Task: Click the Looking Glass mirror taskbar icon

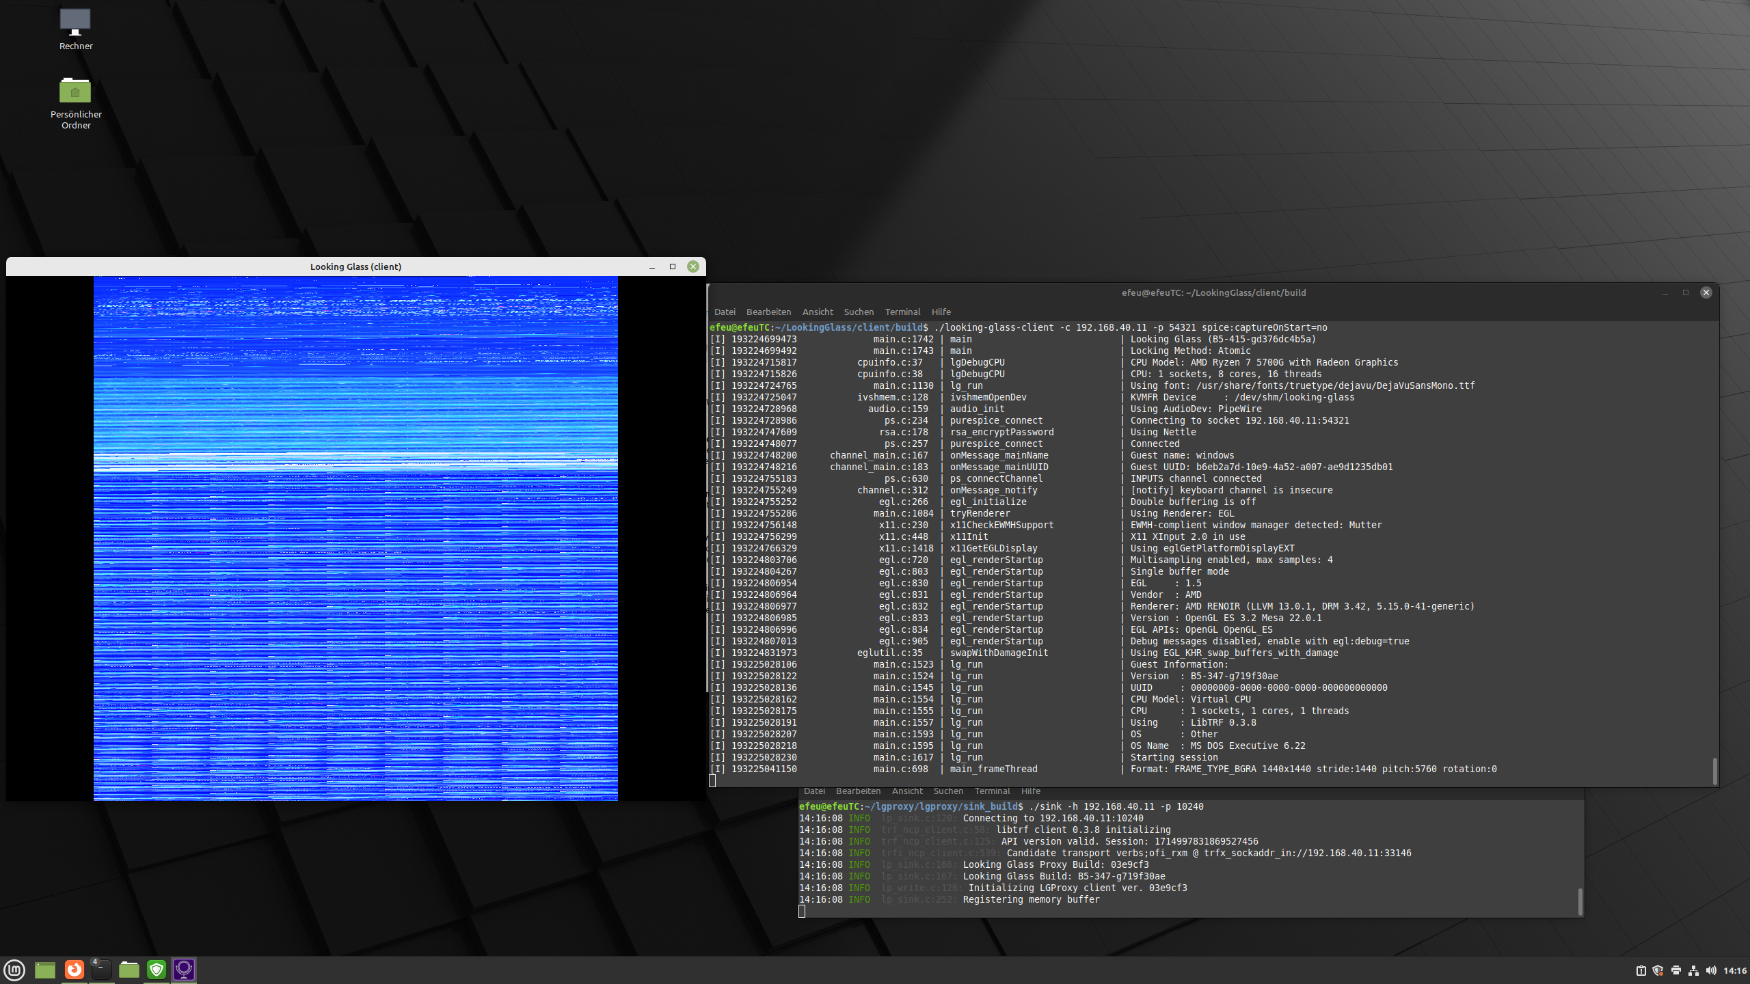Action: [184, 970]
